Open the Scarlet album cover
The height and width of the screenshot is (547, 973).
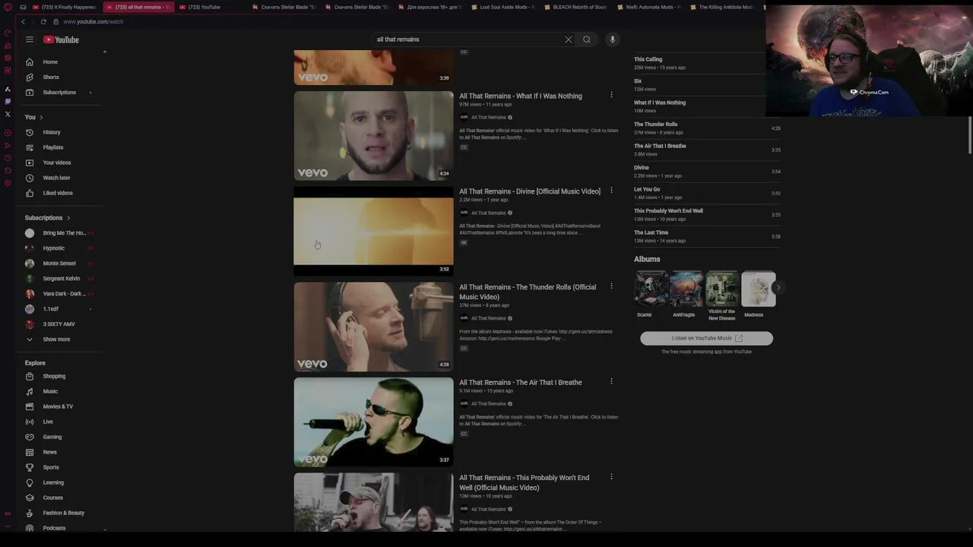click(x=651, y=289)
